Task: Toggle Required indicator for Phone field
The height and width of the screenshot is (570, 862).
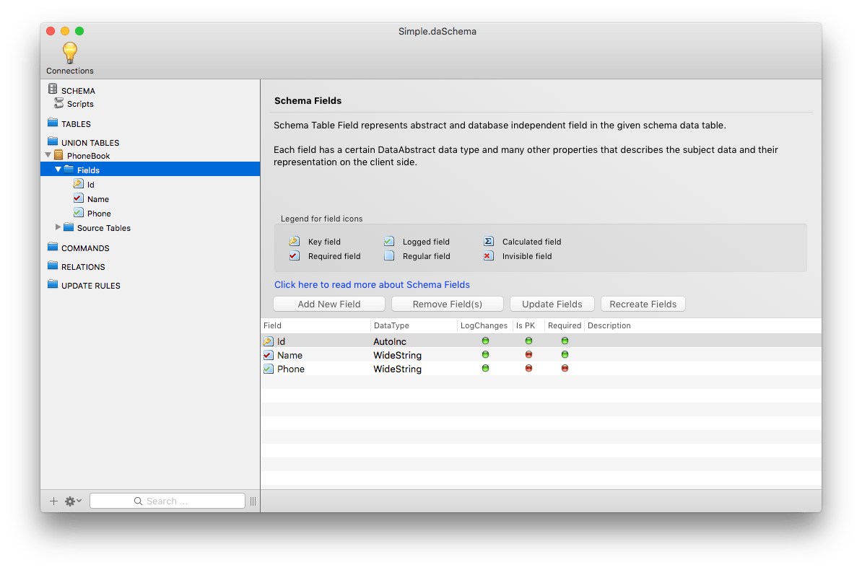Action: tap(565, 368)
